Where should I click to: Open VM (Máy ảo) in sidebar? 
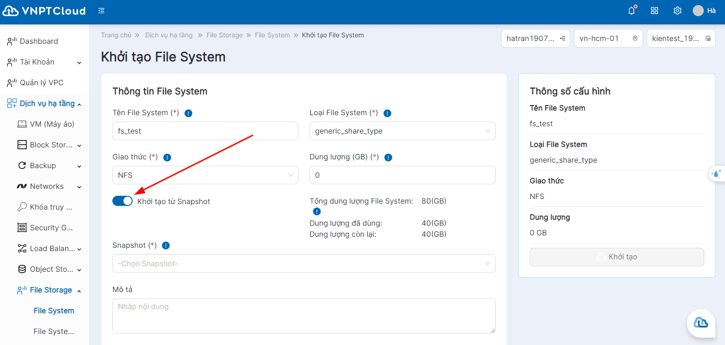click(45, 124)
